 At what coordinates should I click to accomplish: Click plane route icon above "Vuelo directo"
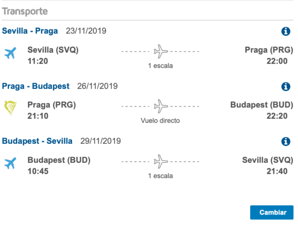161,106
